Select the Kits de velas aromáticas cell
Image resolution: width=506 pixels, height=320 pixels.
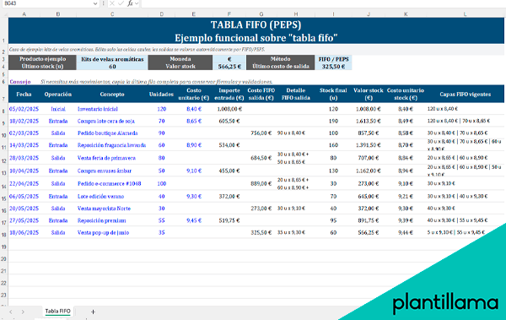click(x=112, y=59)
